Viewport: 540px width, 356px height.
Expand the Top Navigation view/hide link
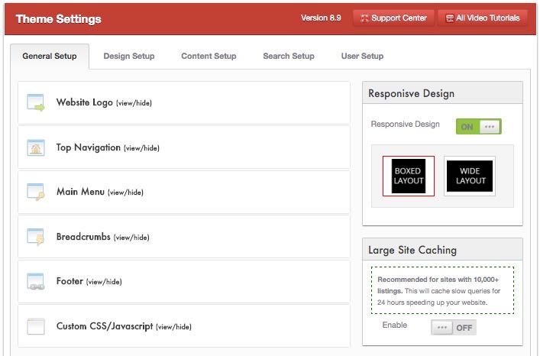[141, 148]
